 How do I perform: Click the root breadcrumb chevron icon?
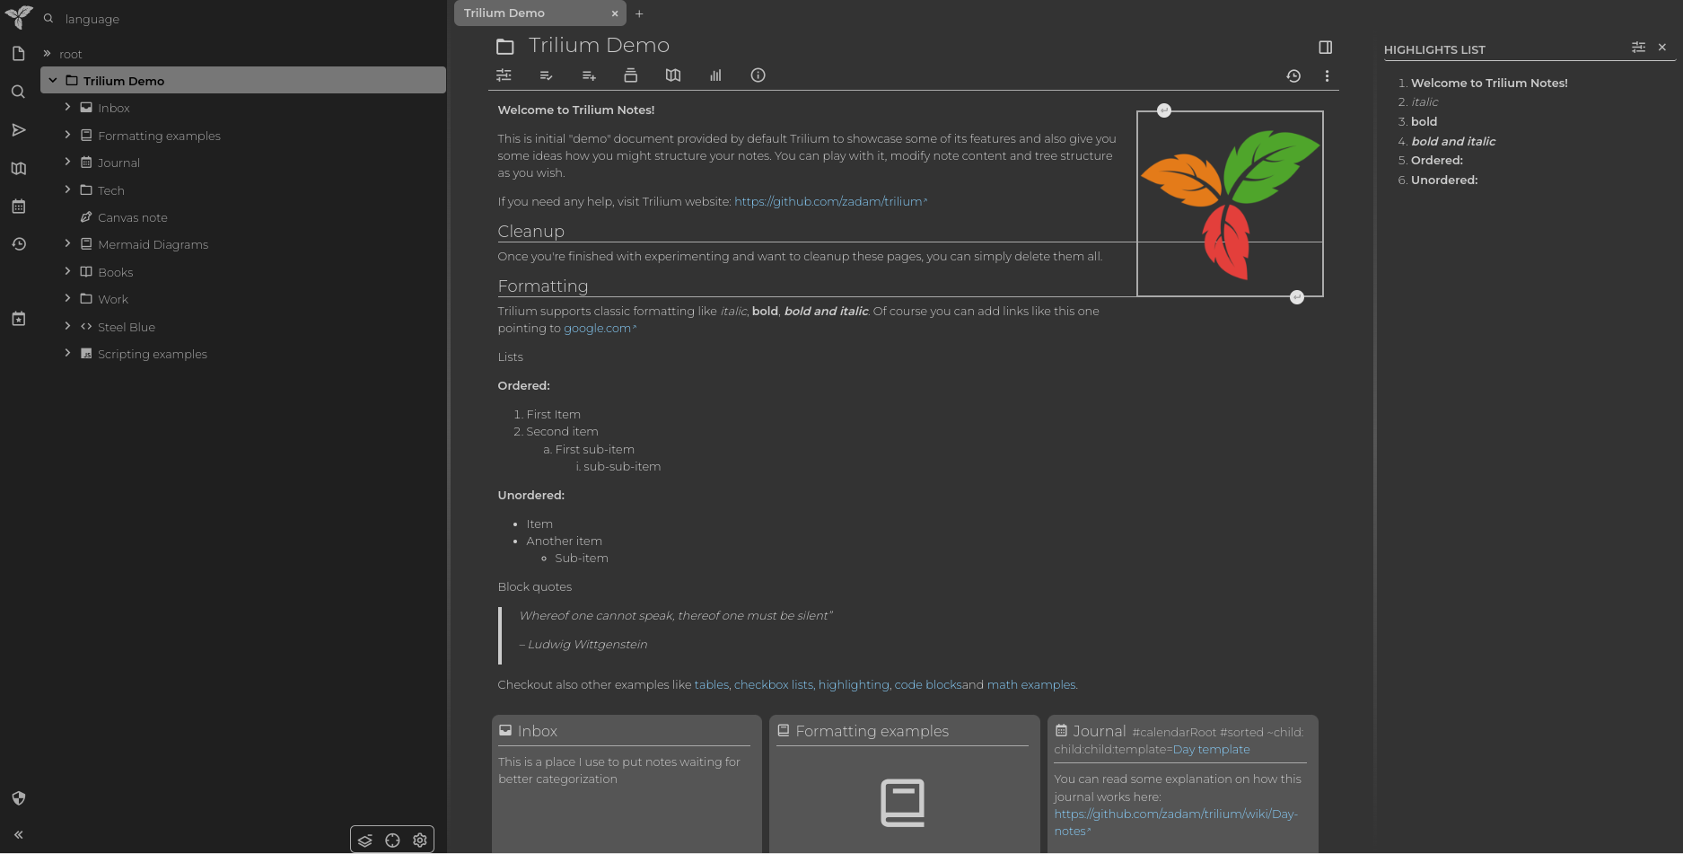tap(47, 54)
